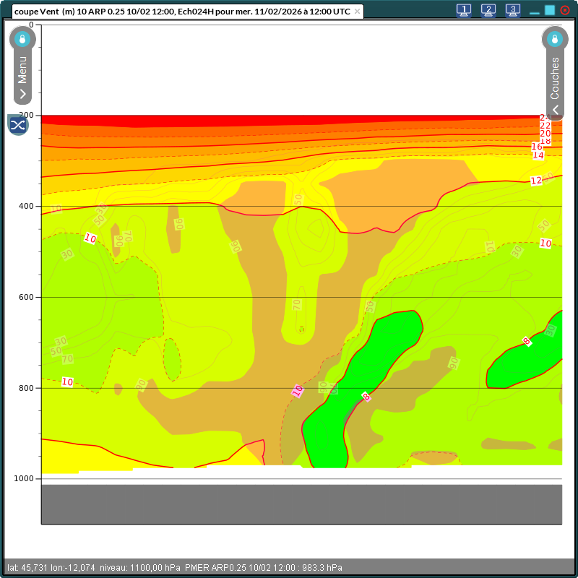The width and height of the screenshot is (578, 578).
Task: Switch to display screen 2
Action: pos(488,10)
